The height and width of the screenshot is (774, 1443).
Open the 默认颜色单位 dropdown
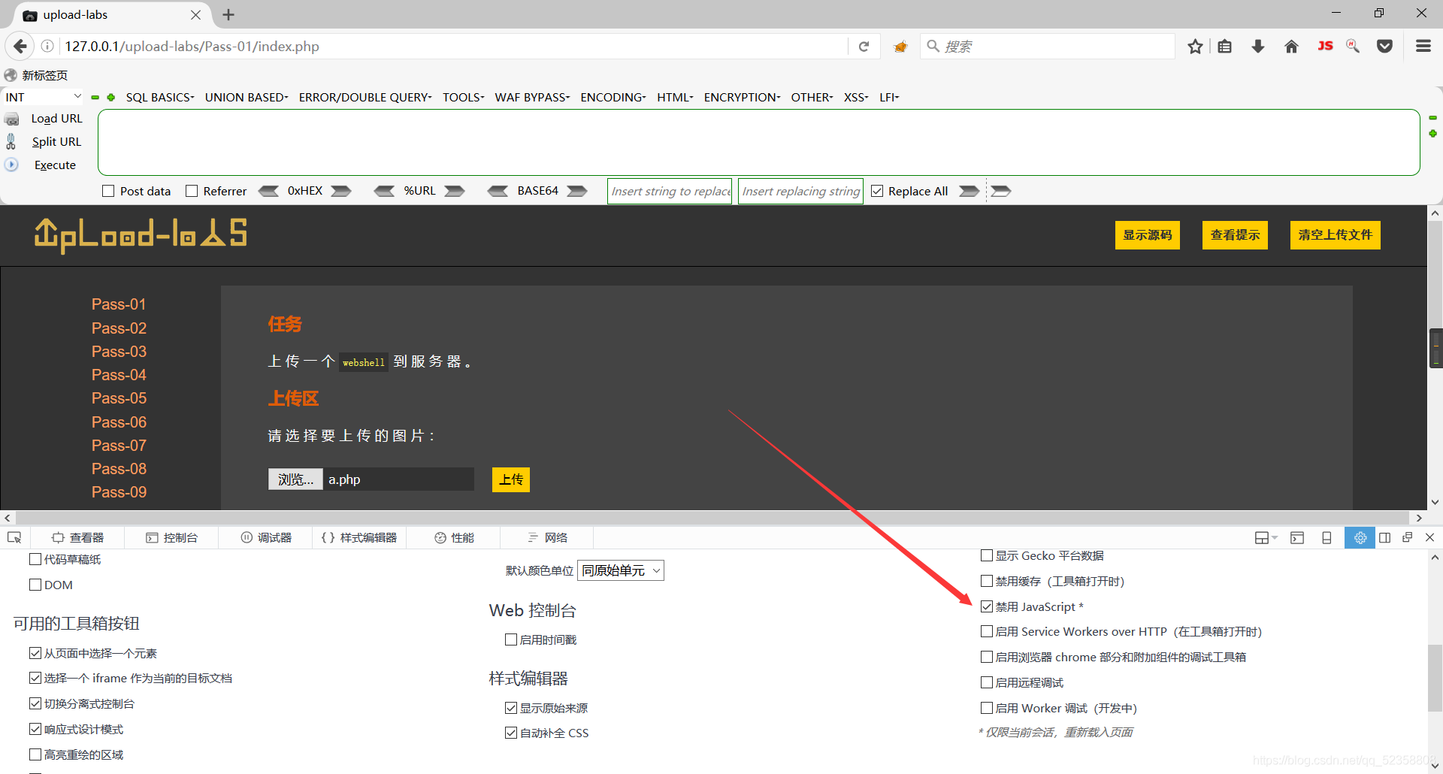[x=620, y=570]
